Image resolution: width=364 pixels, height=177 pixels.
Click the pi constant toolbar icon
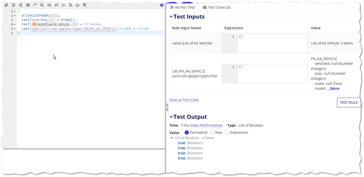pyautogui.click(x=71, y=5)
